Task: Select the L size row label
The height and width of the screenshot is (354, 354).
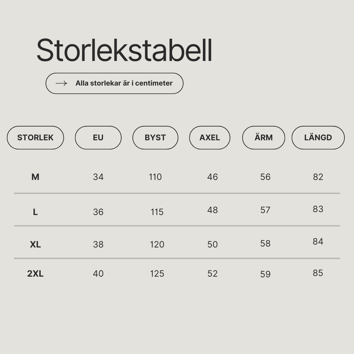Action: 35,212
